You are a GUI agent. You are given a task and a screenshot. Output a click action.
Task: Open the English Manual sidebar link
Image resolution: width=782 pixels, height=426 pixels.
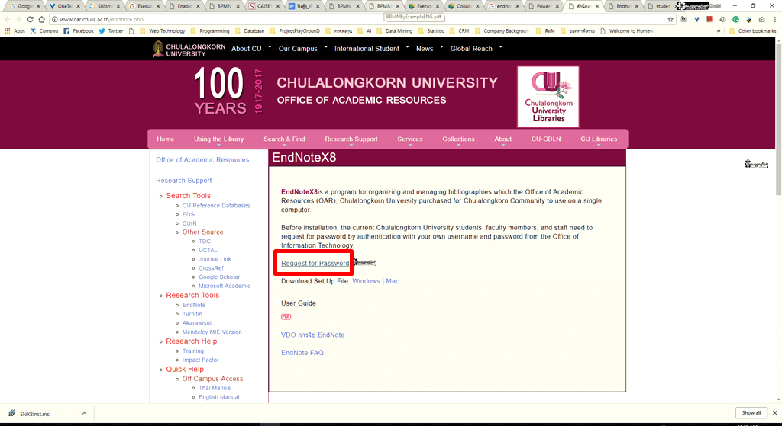tap(219, 397)
